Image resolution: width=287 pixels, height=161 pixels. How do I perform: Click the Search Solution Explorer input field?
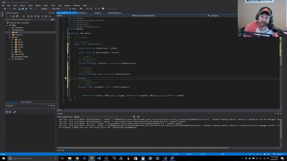28,20
